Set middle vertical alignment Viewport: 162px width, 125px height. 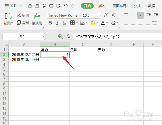click(133, 15)
